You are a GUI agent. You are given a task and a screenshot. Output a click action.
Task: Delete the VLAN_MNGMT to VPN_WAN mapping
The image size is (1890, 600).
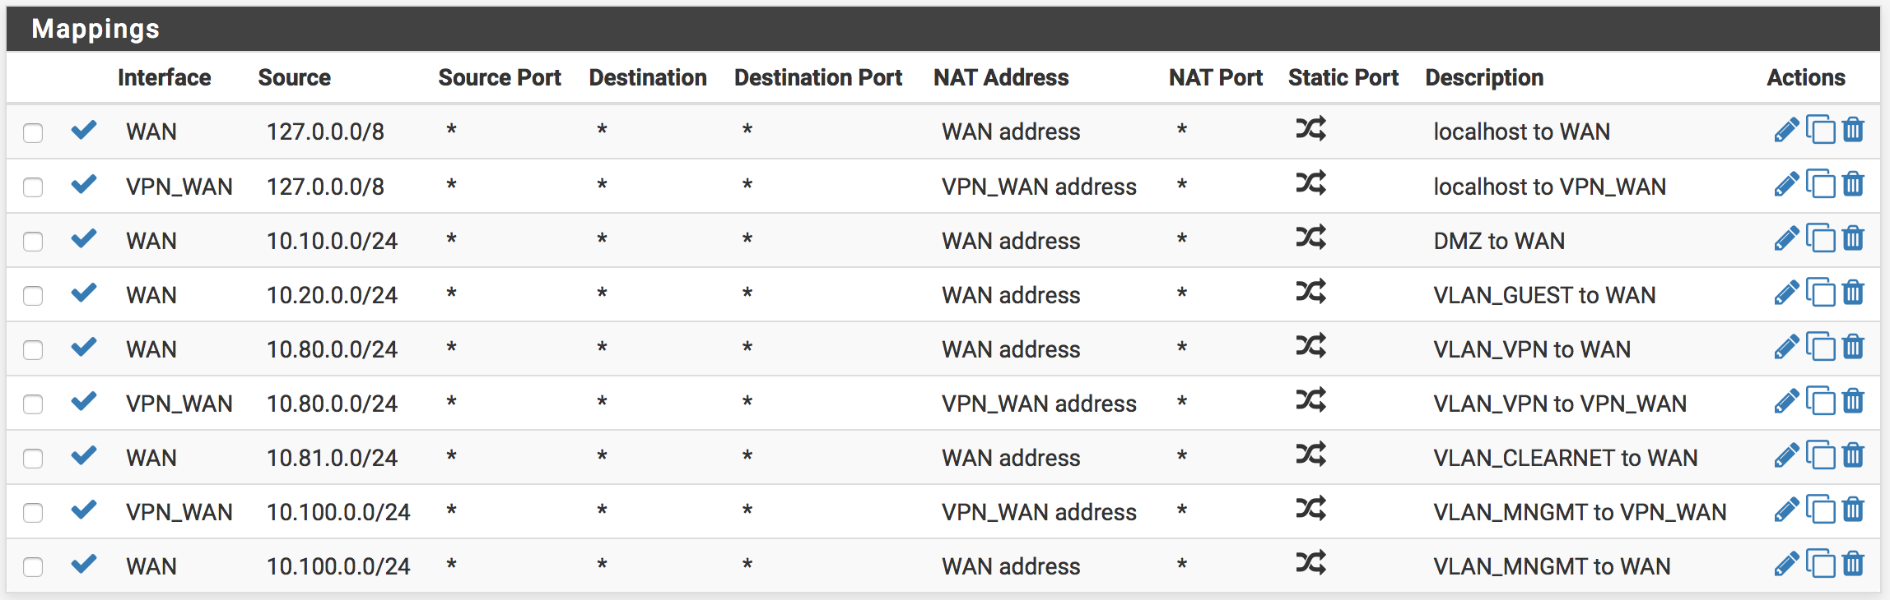click(x=1853, y=510)
